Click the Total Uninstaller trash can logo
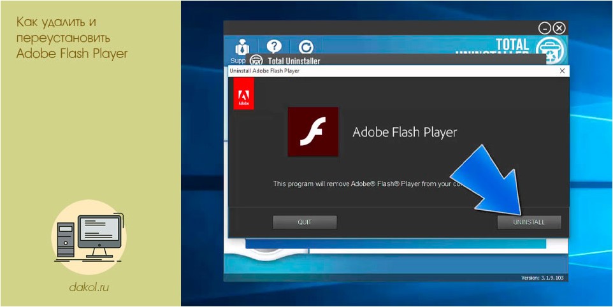 click(549, 49)
